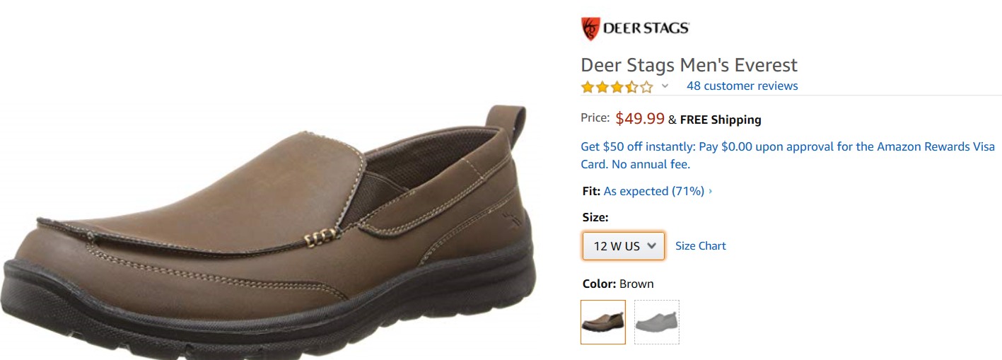Open the As expected (71%) fit link
The image size is (1002, 360).
tap(653, 191)
